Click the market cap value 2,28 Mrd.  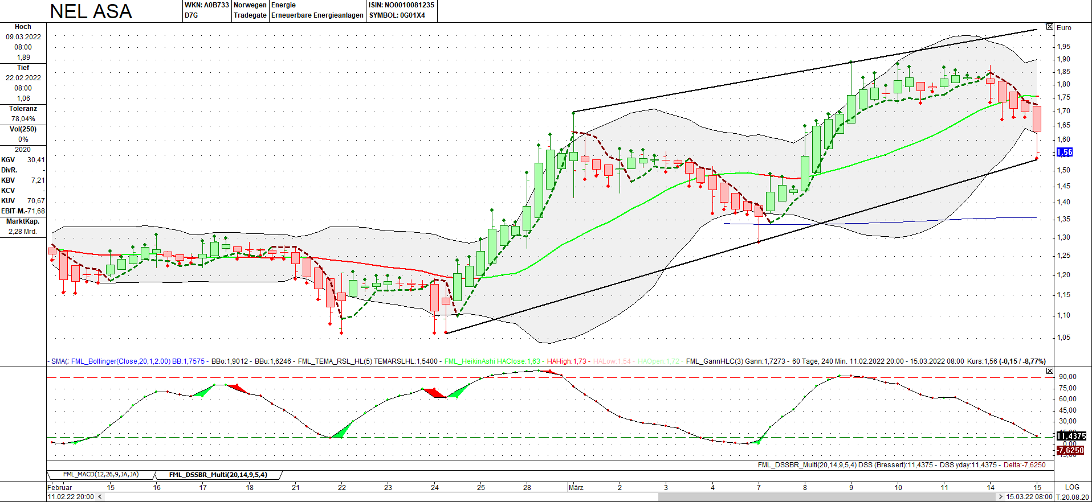click(23, 232)
